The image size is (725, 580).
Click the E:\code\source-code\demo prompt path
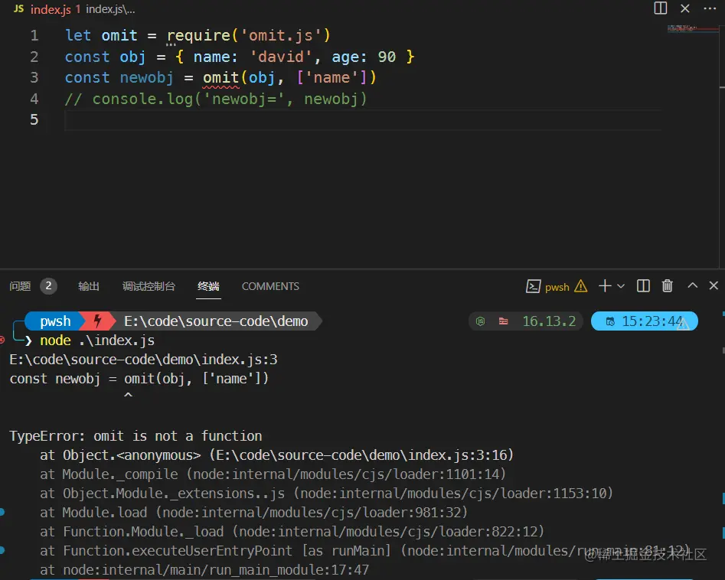coord(215,321)
